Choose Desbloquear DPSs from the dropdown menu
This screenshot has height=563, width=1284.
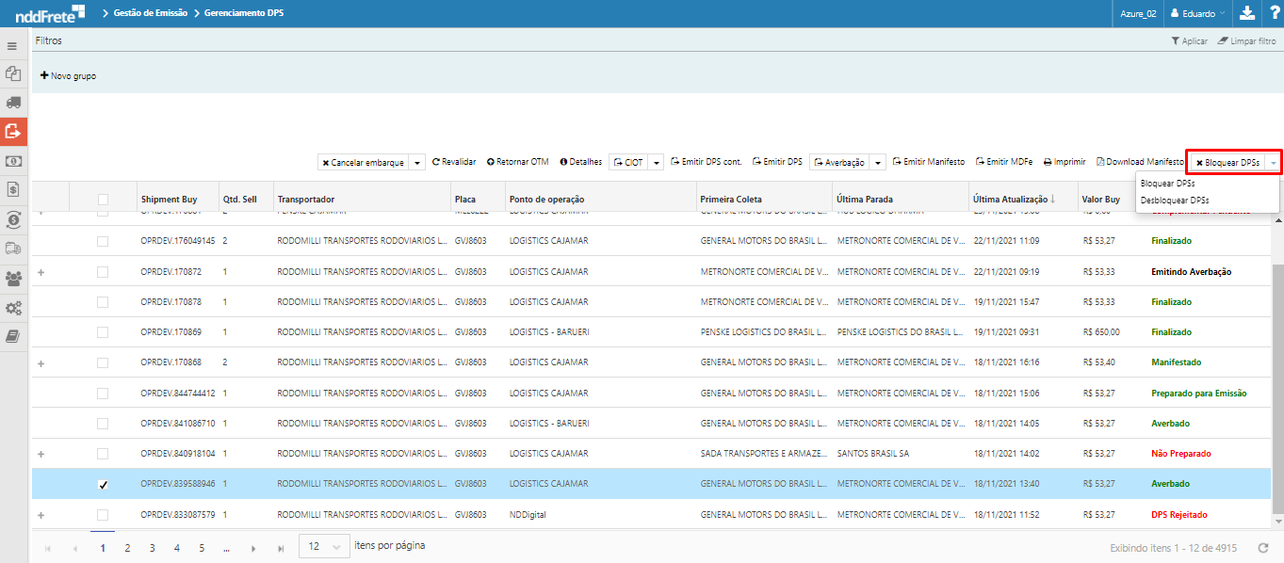pos(1174,200)
